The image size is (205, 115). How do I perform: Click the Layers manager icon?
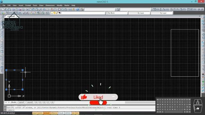[x=3, y=13]
